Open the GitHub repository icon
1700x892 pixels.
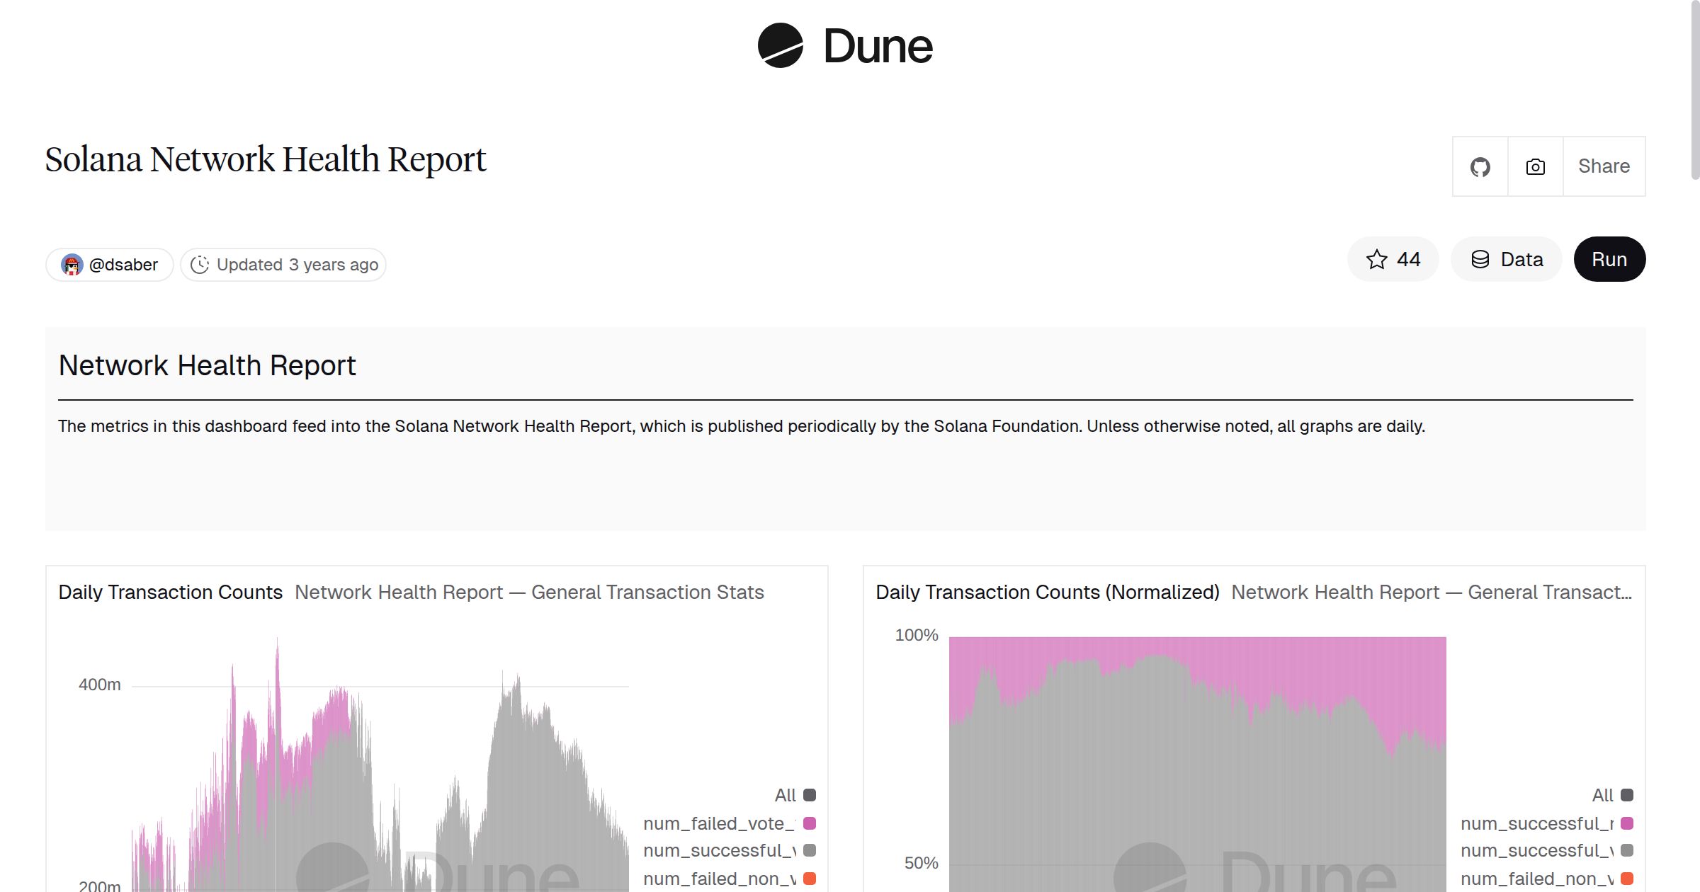click(x=1480, y=166)
